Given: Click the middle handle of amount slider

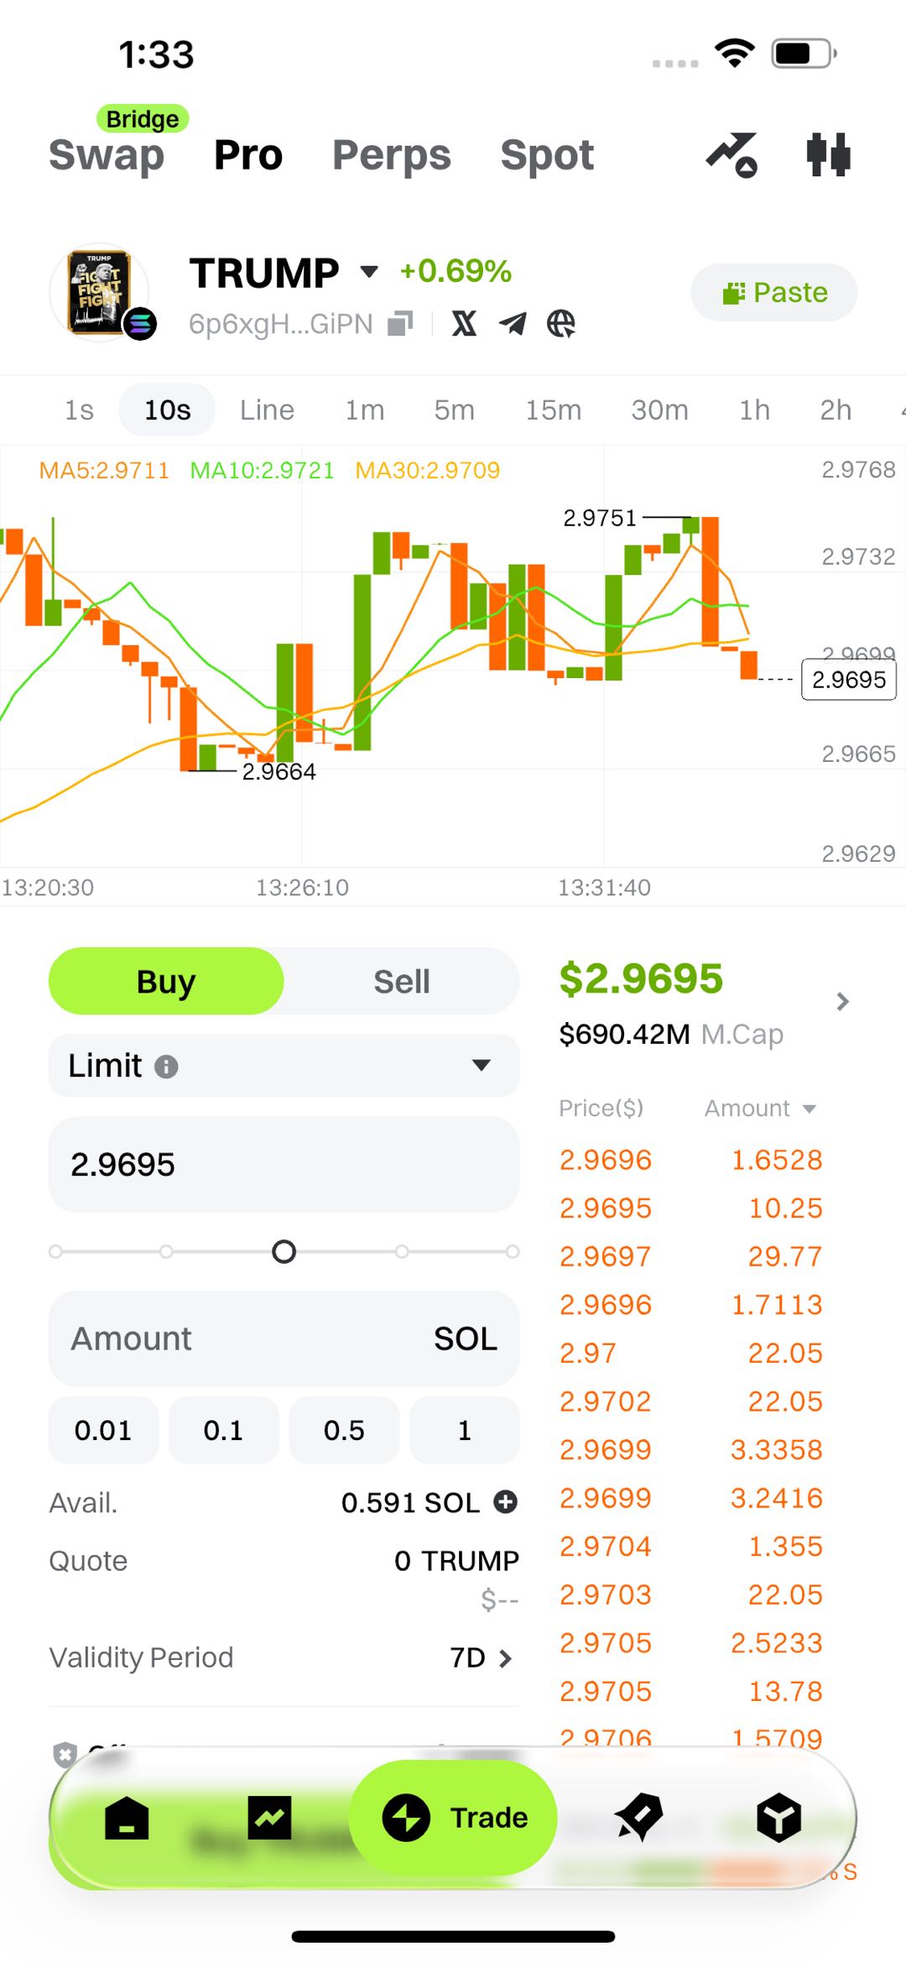Looking at the screenshot, I should tap(284, 1252).
